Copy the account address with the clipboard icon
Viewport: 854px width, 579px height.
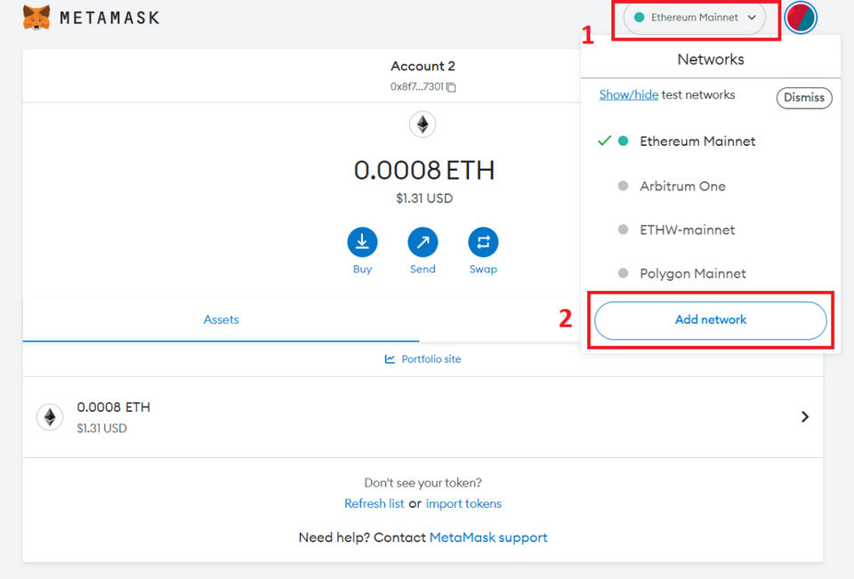coord(451,87)
